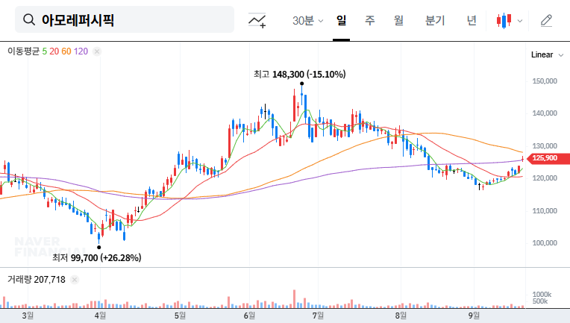The width and height of the screenshot is (570, 323).
Task: Remove the 거래량 indicator with its X
Action: 75,280
